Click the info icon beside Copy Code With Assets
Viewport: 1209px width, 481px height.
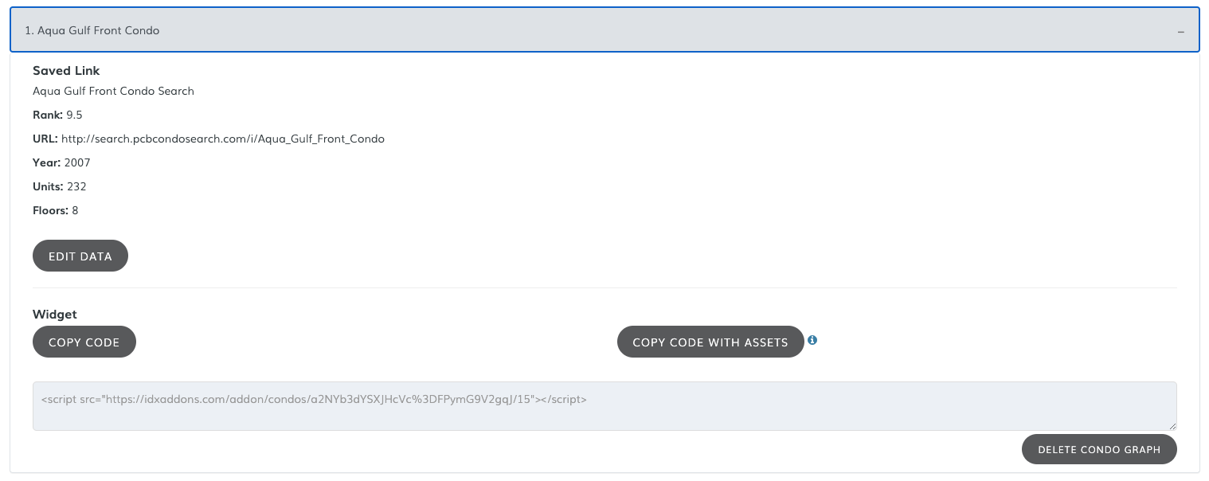point(812,340)
